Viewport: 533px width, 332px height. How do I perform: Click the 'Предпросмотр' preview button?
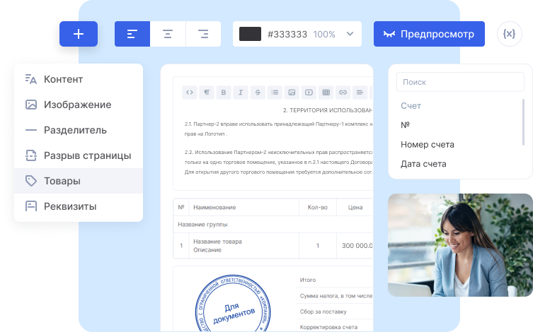pos(429,34)
